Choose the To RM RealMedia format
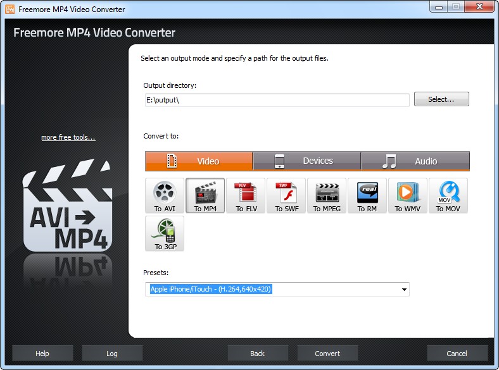The height and width of the screenshot is (370, 499). (367, 195)
